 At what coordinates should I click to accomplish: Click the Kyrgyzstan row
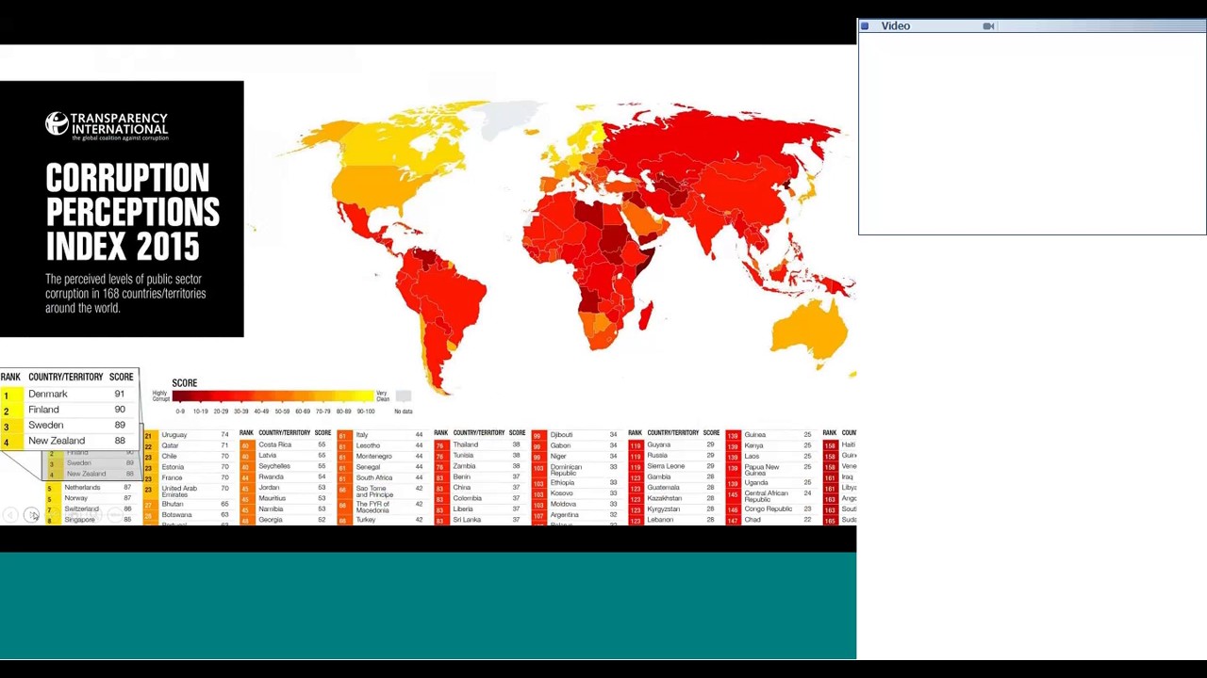pos(673,509)
